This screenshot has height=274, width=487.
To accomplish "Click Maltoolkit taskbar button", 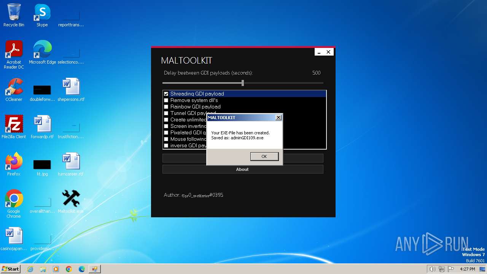I will coord(95,269).
